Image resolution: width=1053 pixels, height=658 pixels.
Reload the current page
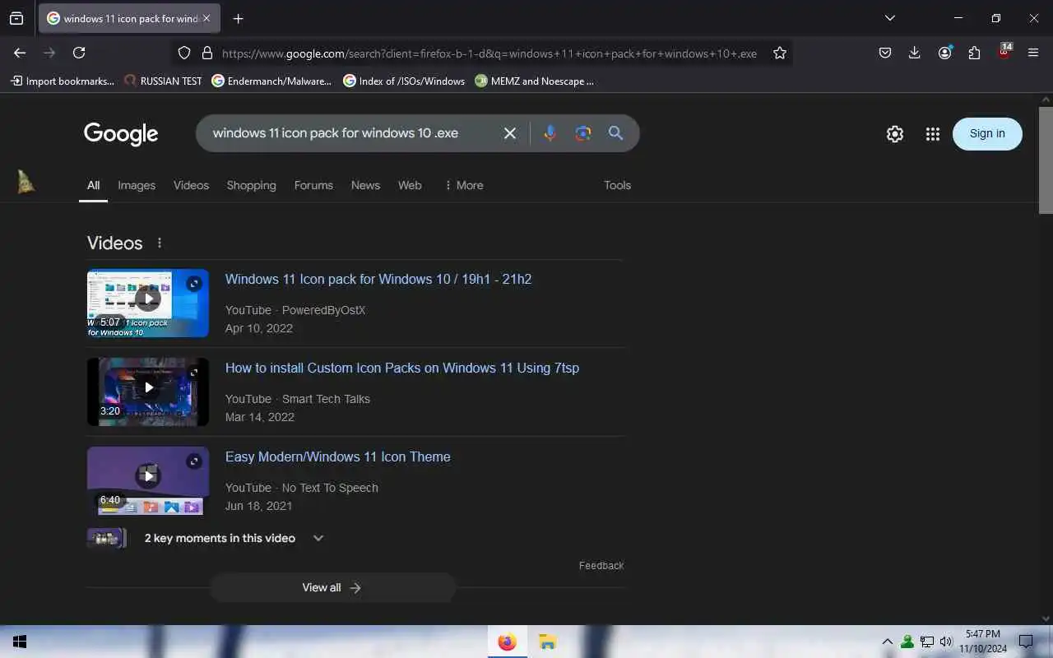(79, 53)
